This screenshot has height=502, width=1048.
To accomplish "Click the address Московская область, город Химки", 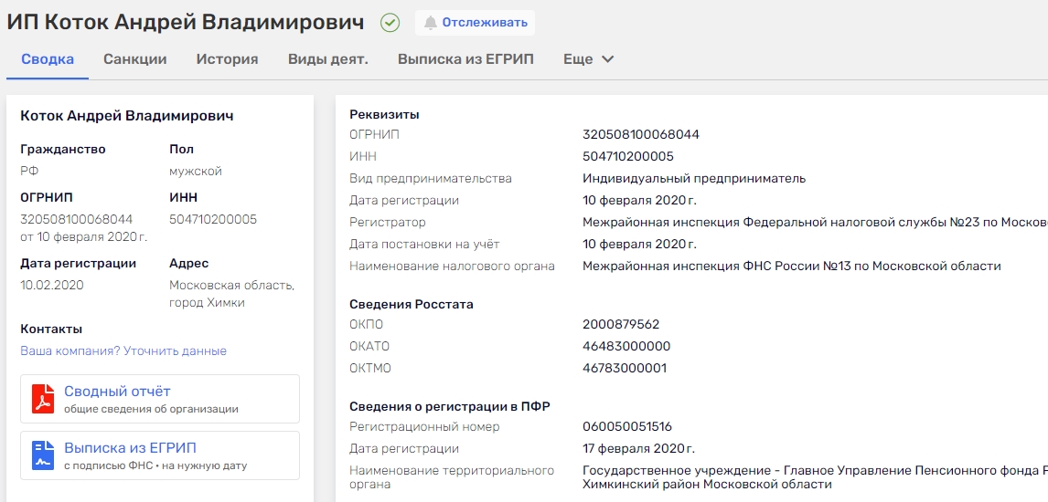I will [x=231, y=294].
